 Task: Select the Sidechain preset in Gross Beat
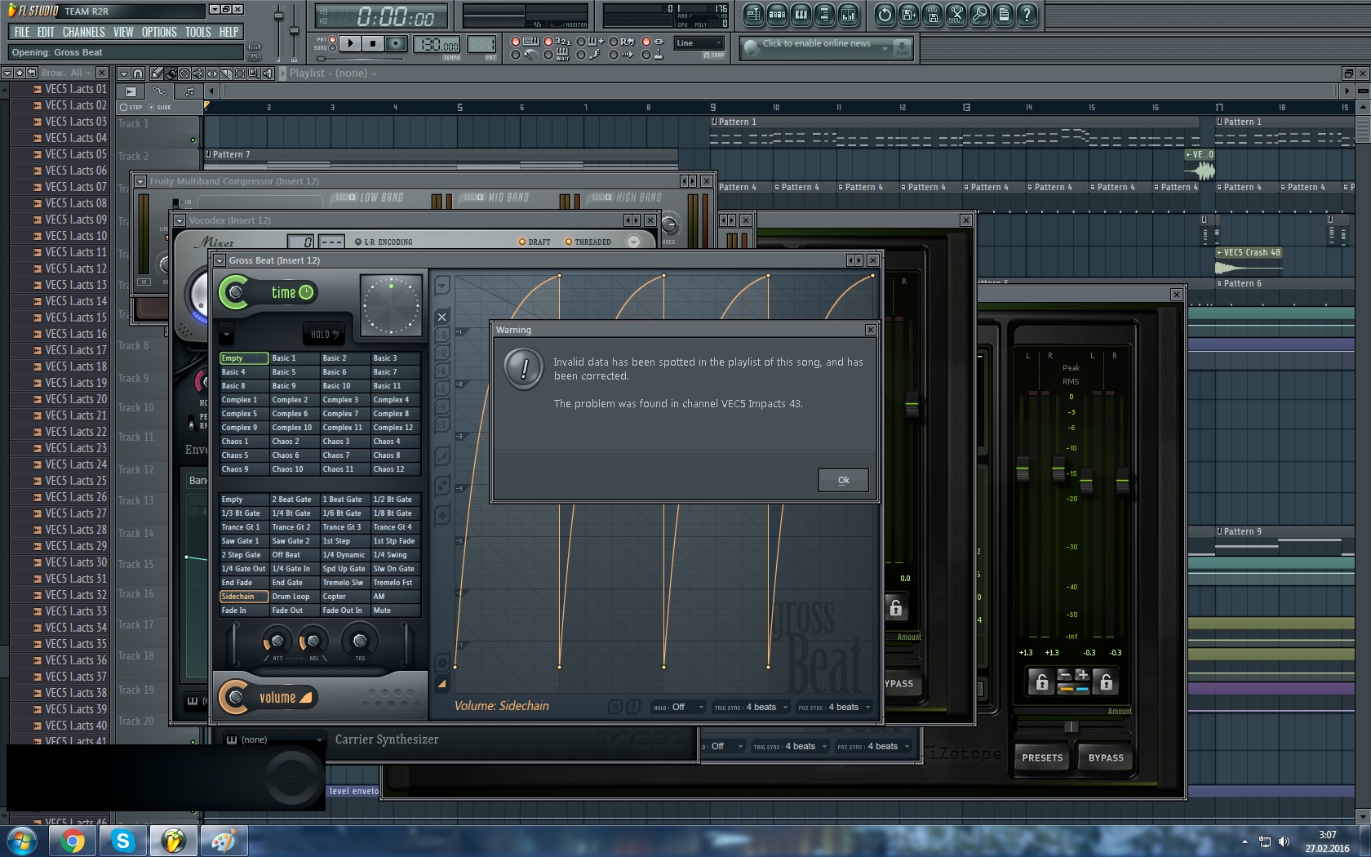(x=243, y=597)
